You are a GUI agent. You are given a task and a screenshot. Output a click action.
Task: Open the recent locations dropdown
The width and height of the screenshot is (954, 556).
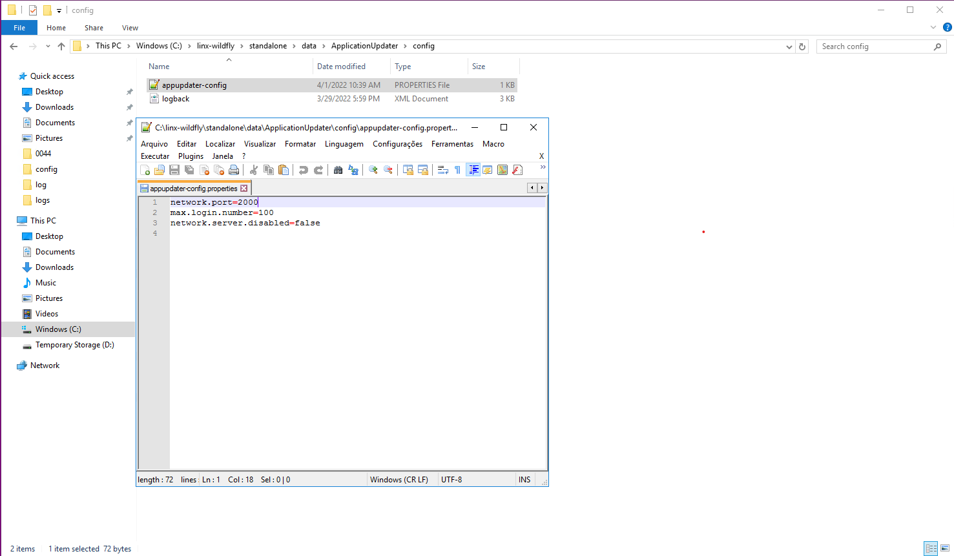[x=48, y=46]
